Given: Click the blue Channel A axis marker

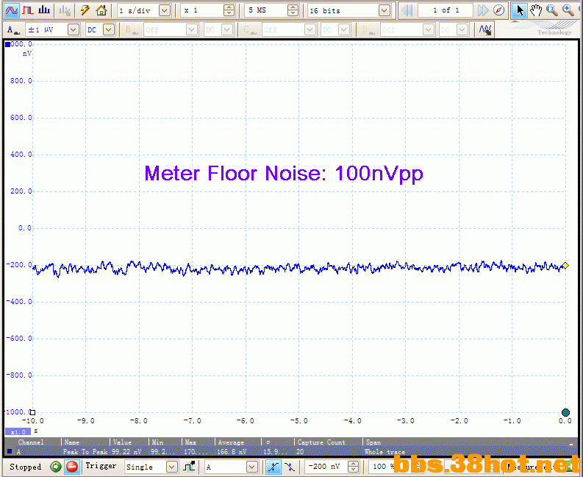Looking at the screenshot, I should tap(7, 45).
